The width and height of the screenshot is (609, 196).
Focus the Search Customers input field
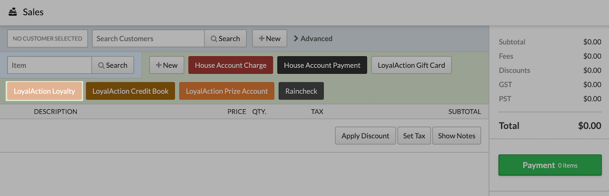148,39
